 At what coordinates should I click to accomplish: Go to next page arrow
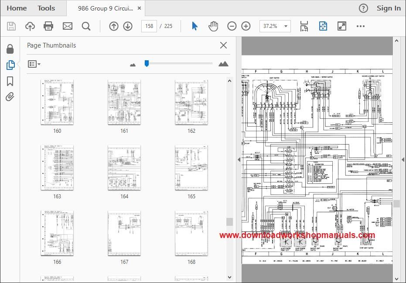(x=128, y=26)
